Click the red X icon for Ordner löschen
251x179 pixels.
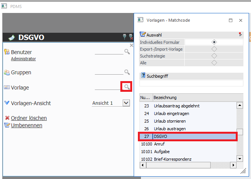(x=7, y=118)
